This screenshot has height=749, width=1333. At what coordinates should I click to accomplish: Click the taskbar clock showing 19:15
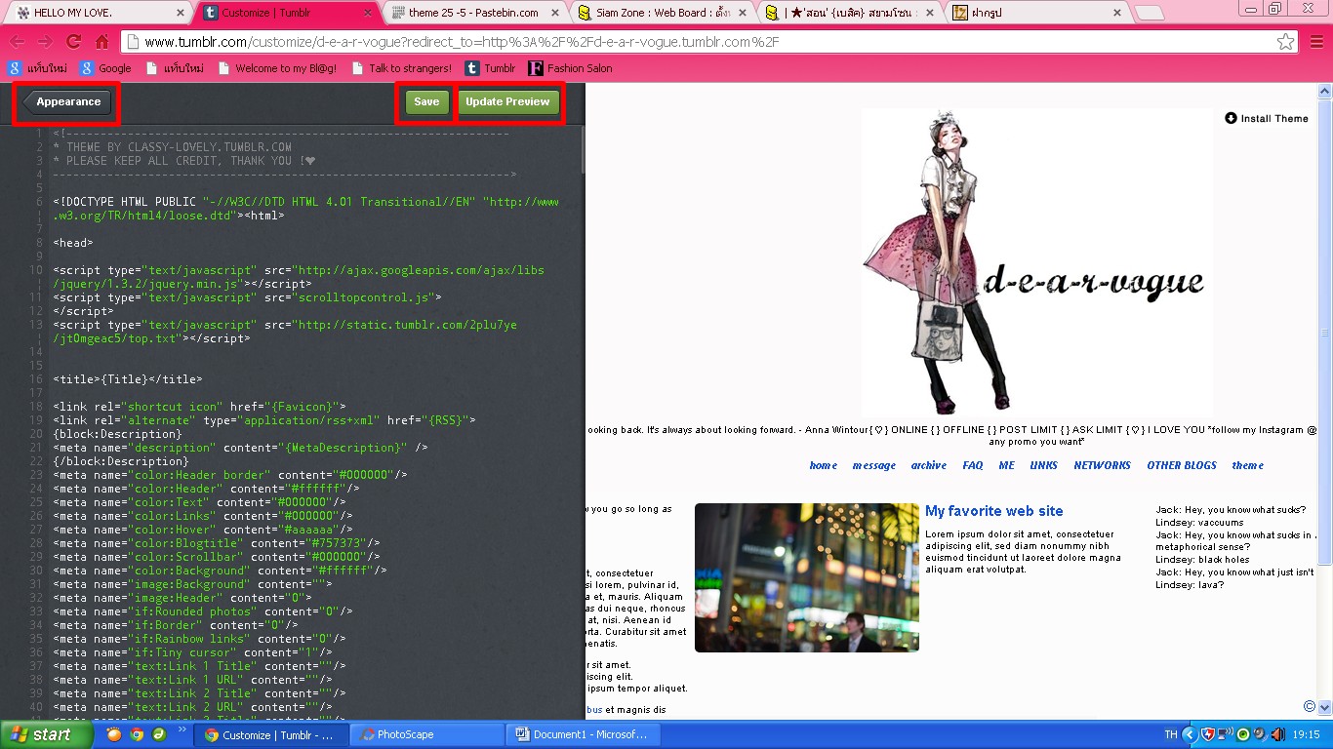(1308, 734)
